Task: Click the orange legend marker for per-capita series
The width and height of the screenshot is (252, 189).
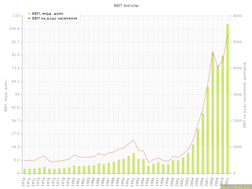Action: 29,18
